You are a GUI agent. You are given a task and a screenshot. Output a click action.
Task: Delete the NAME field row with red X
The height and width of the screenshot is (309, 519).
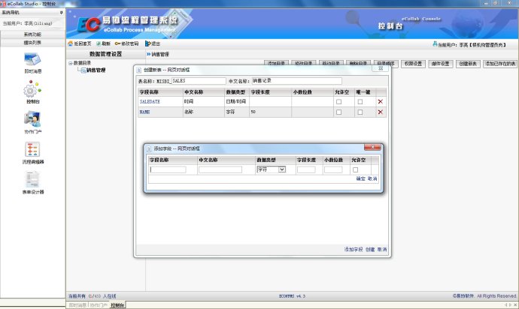point(381,112)
